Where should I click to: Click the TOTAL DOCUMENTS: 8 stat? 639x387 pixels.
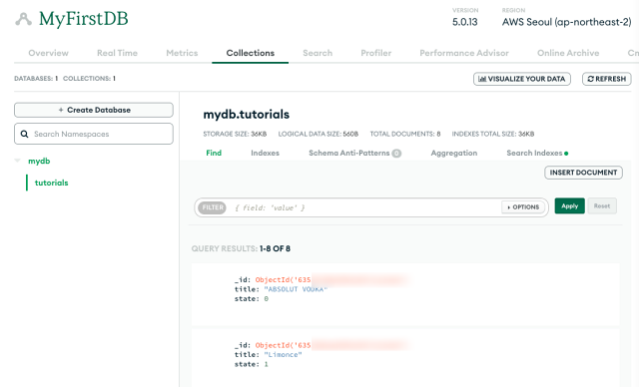tap(405, 134)
